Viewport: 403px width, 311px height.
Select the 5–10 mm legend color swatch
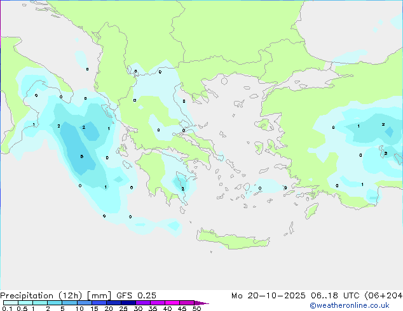tap(69, 303)
